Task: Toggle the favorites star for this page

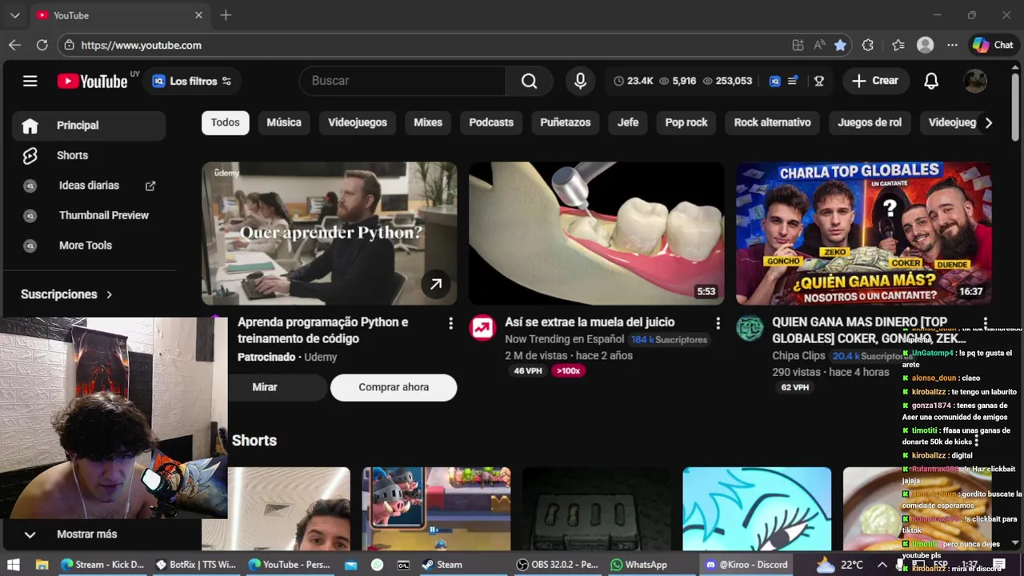Action: click(x=840, y=46)
